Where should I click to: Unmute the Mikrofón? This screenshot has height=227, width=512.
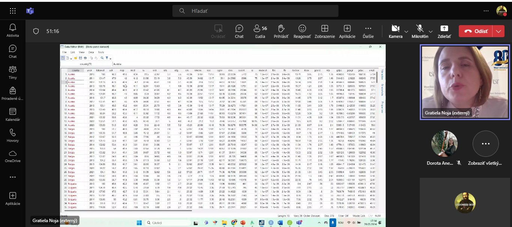tap(420, 31)
